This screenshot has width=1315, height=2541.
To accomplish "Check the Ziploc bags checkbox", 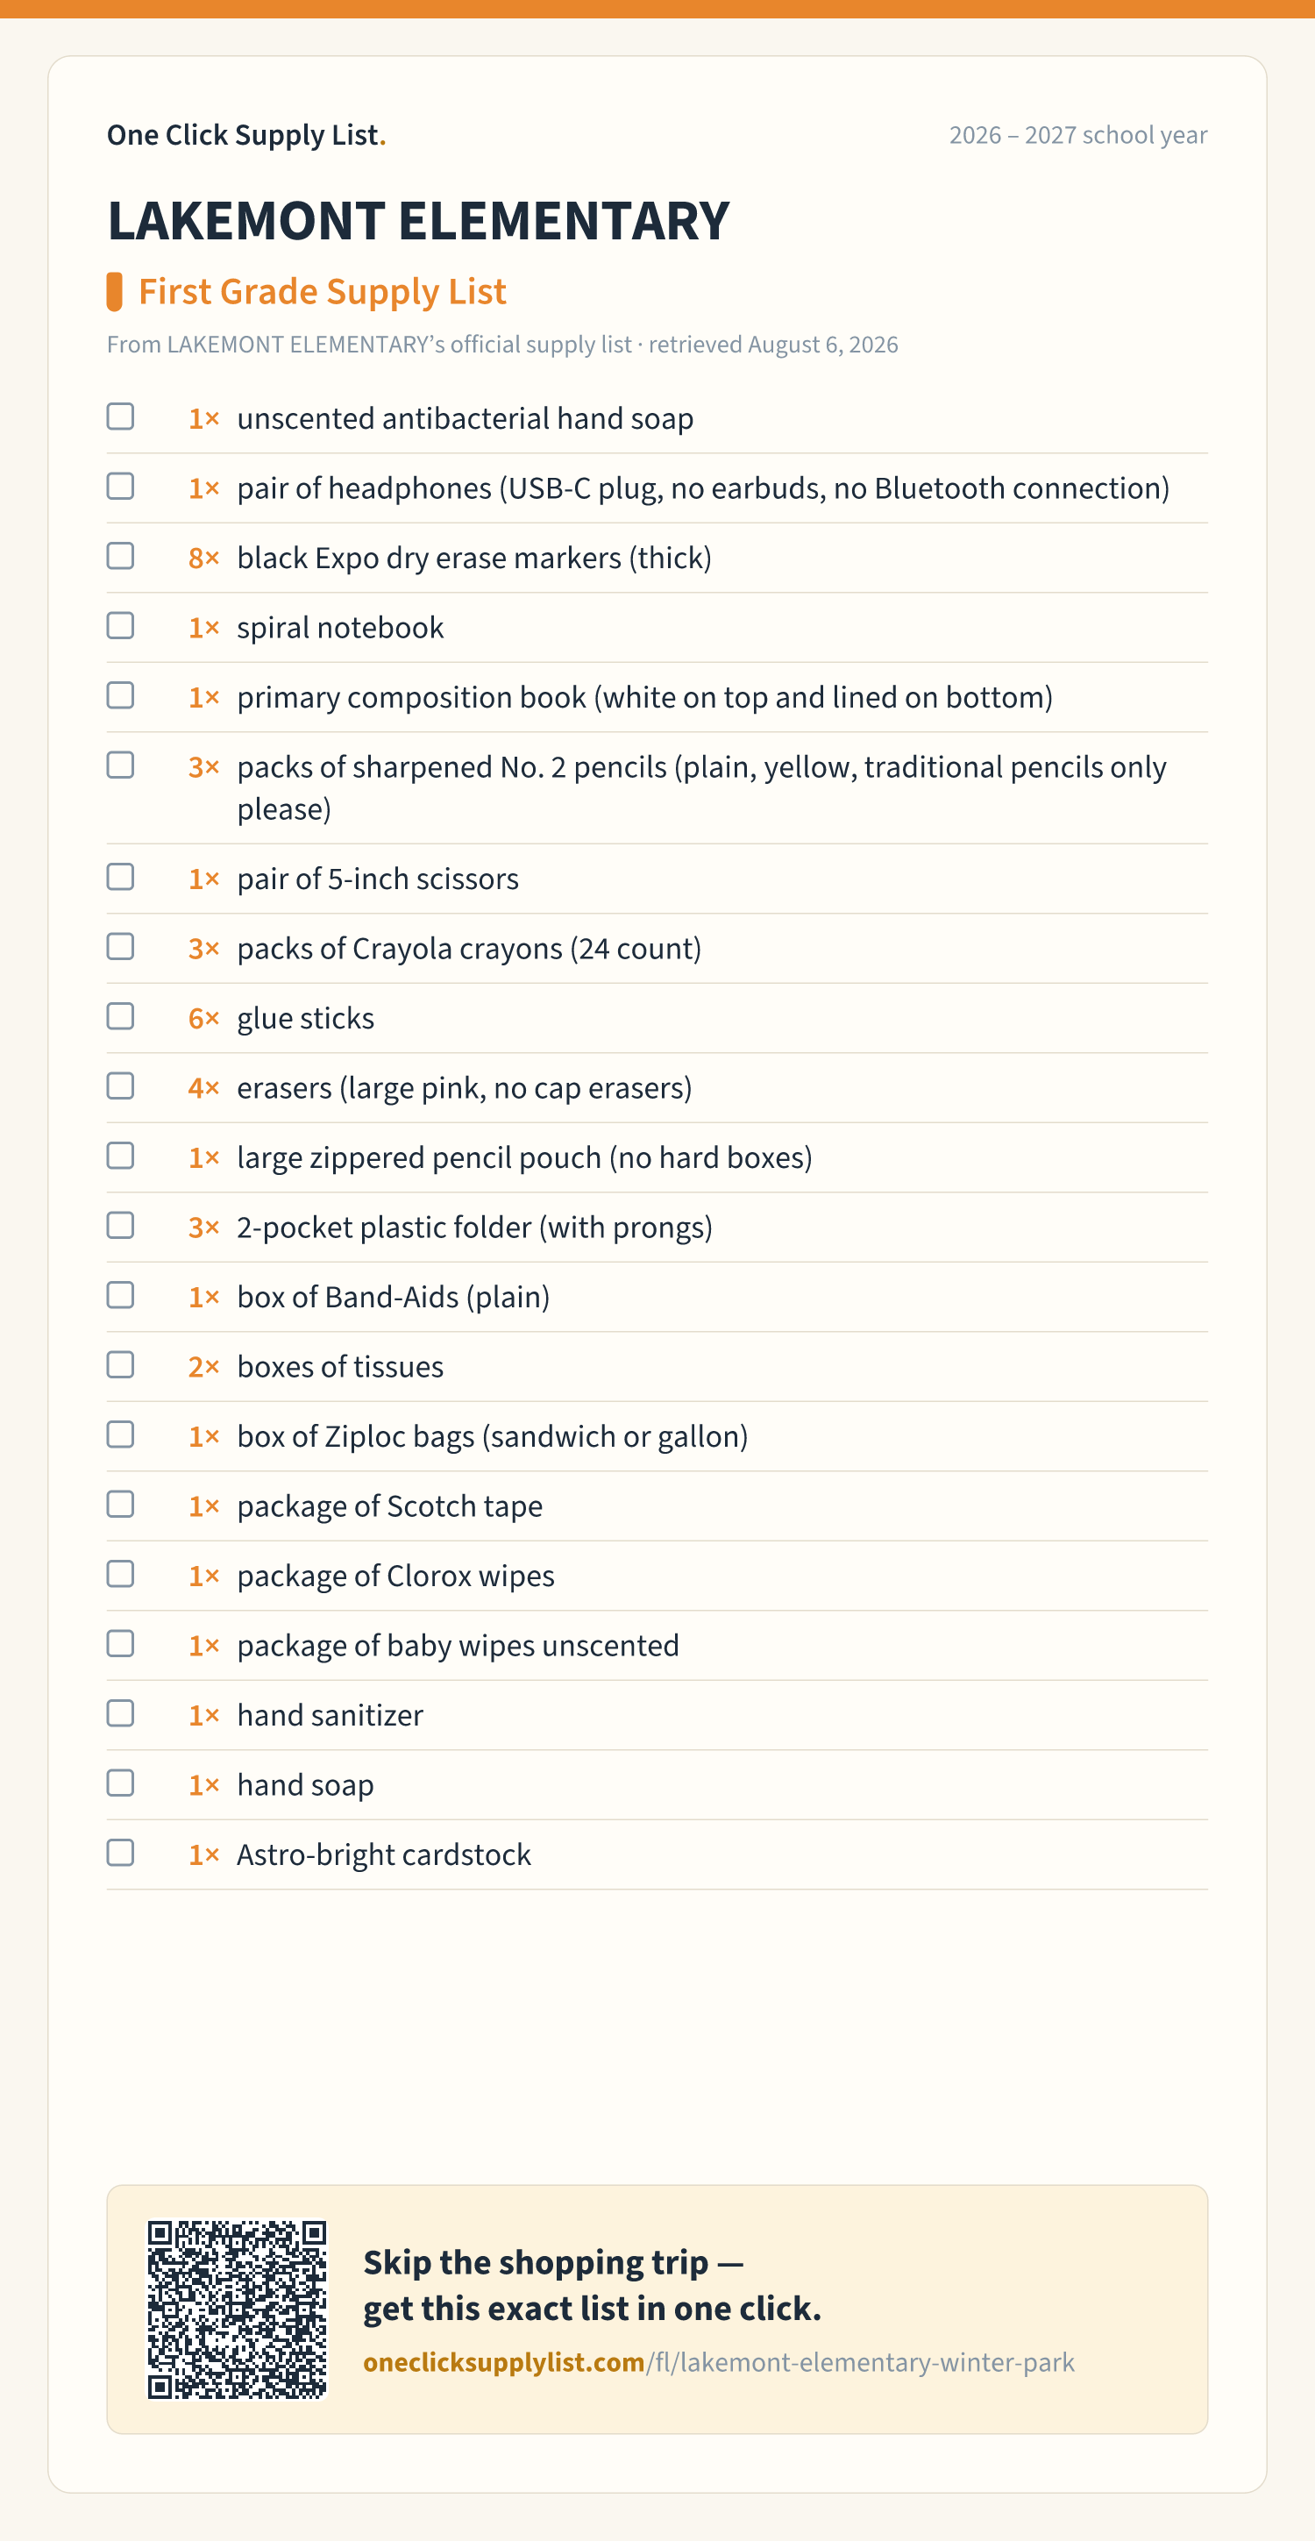I will [120, 1434].
